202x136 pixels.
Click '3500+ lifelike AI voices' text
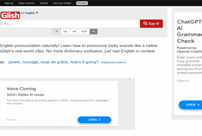point(25,95)
